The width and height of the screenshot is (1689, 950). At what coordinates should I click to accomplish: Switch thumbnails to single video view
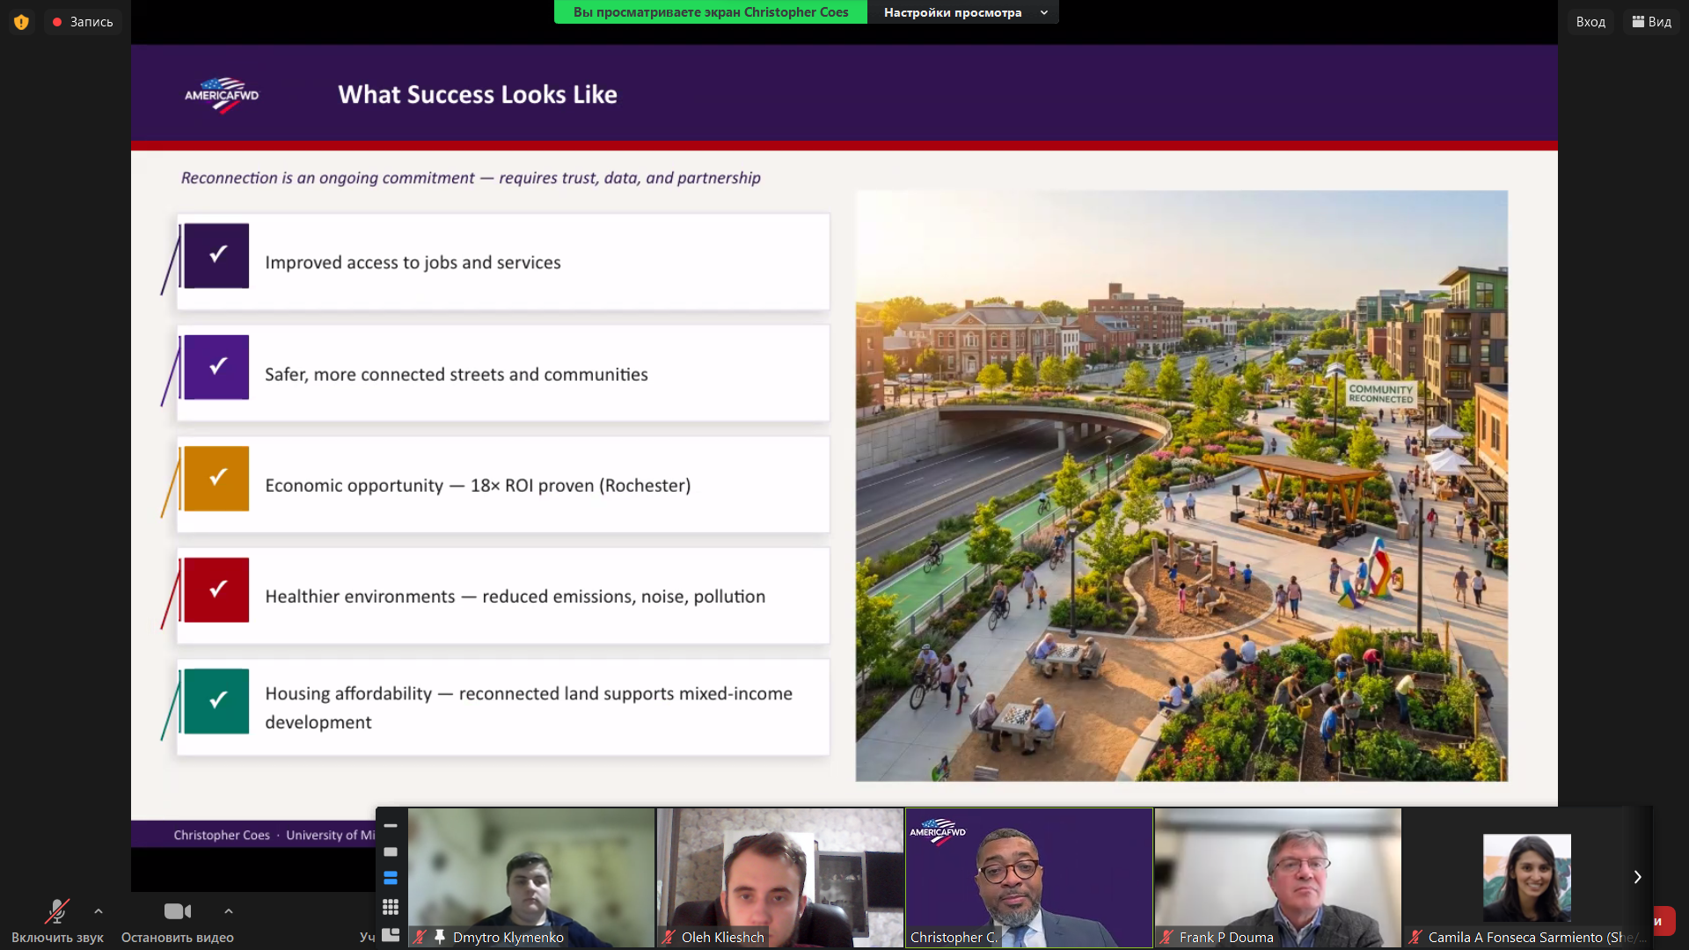[x=391, y=851]
